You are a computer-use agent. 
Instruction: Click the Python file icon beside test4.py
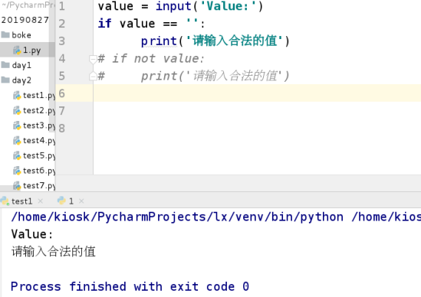tap(17, 140)
